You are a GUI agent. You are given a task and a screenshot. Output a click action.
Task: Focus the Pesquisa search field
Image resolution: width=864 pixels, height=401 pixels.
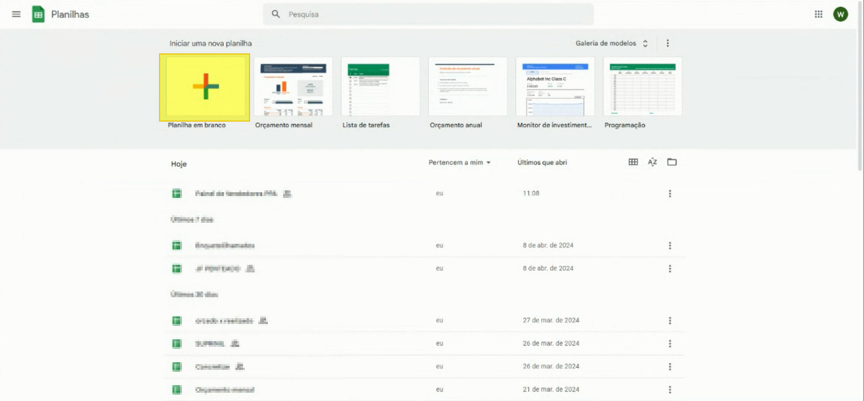pyautogui.click(x=428, y=14)
